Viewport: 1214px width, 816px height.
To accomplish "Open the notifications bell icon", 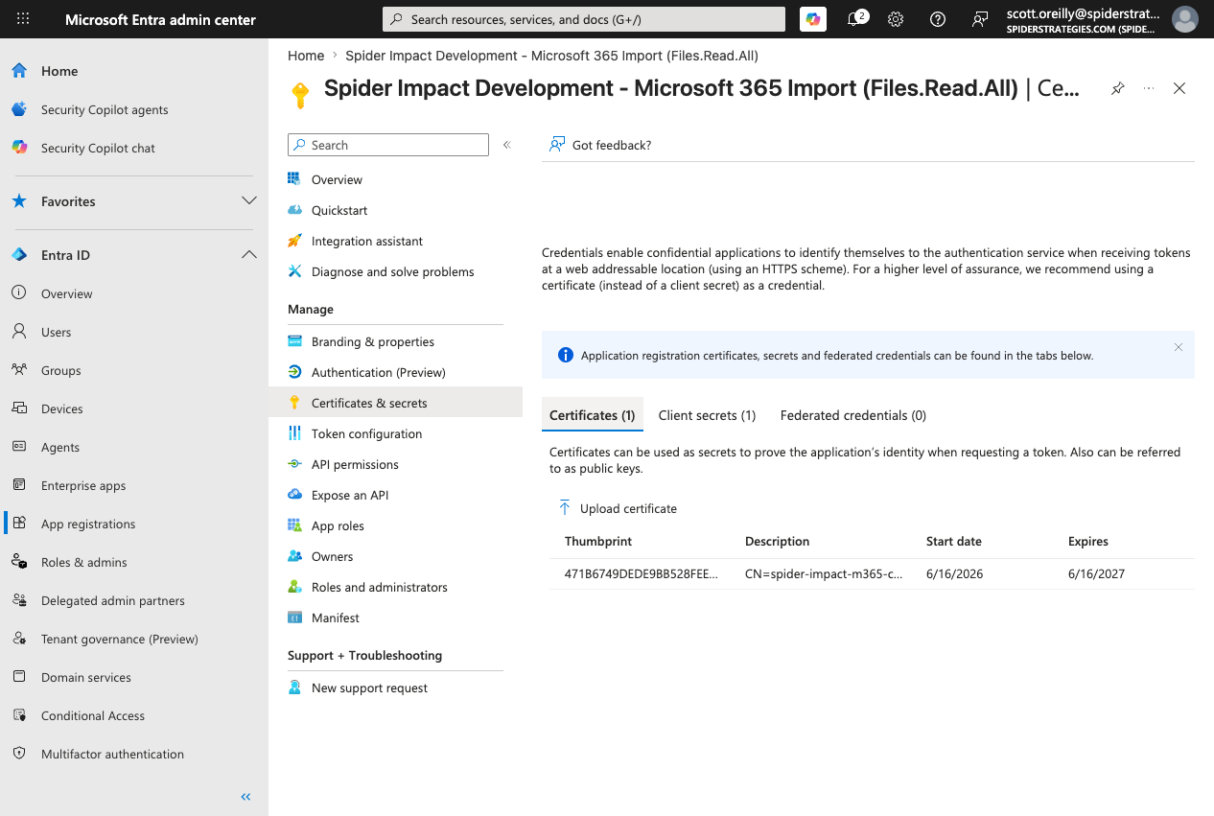I will 855,19.
